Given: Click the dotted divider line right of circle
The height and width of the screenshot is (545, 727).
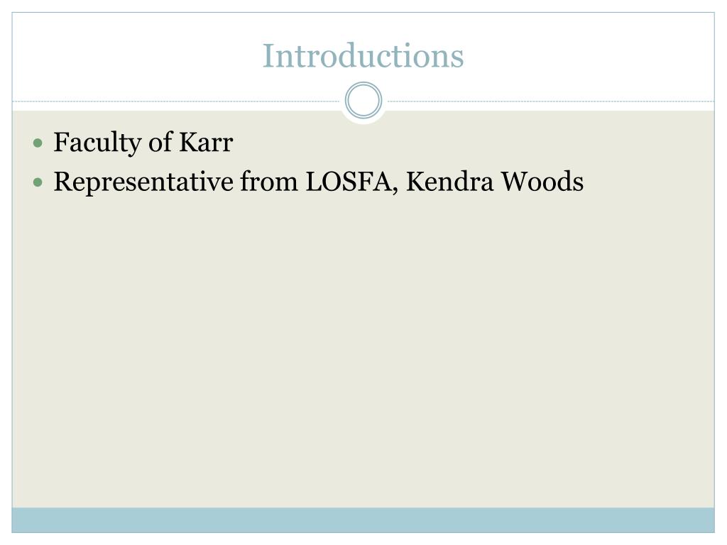Looking at the screenshot, I should [x=547, y=101].
